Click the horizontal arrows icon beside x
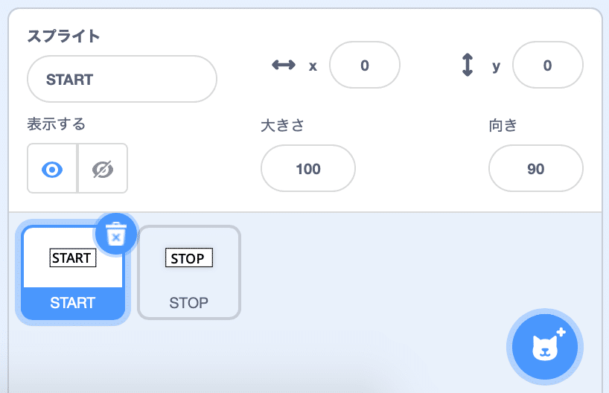 coord(284,65)
